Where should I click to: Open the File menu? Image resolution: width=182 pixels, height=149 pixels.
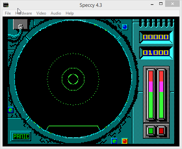(x=8, y=13)
